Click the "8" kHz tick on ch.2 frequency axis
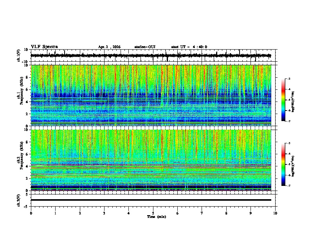The width and height of the screenshot is (310, 239). point(27,142)
